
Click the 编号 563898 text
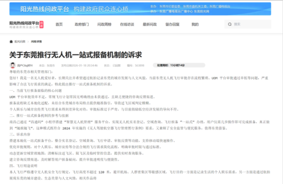click(x=136, y=65)
